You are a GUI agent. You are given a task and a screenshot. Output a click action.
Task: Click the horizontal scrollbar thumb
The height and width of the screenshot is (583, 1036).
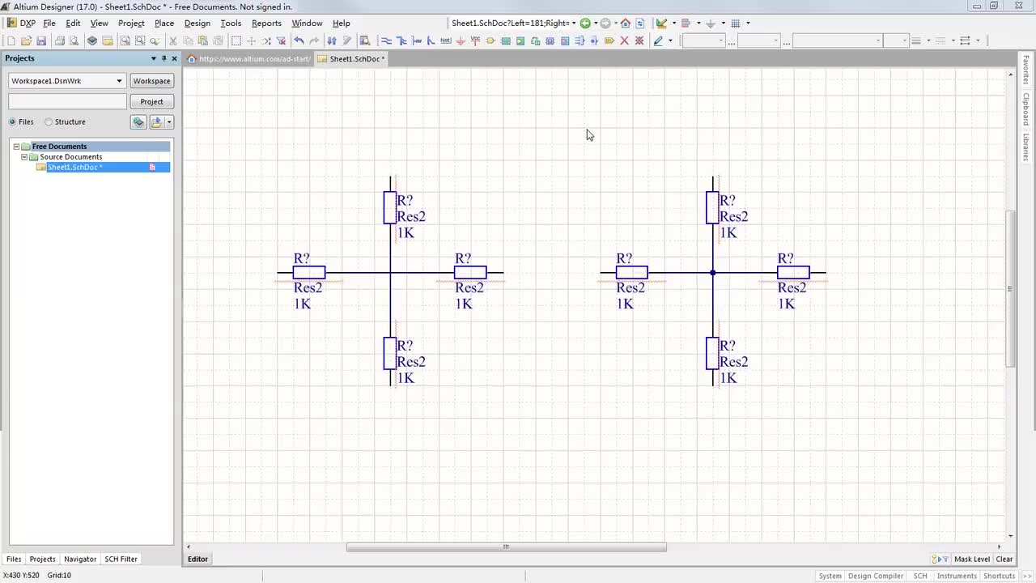click(x=506, y=547)
